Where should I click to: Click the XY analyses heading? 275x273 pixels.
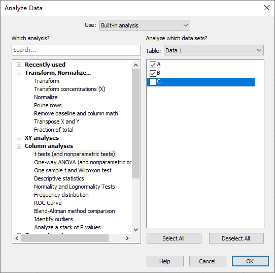tap(42, 138)
